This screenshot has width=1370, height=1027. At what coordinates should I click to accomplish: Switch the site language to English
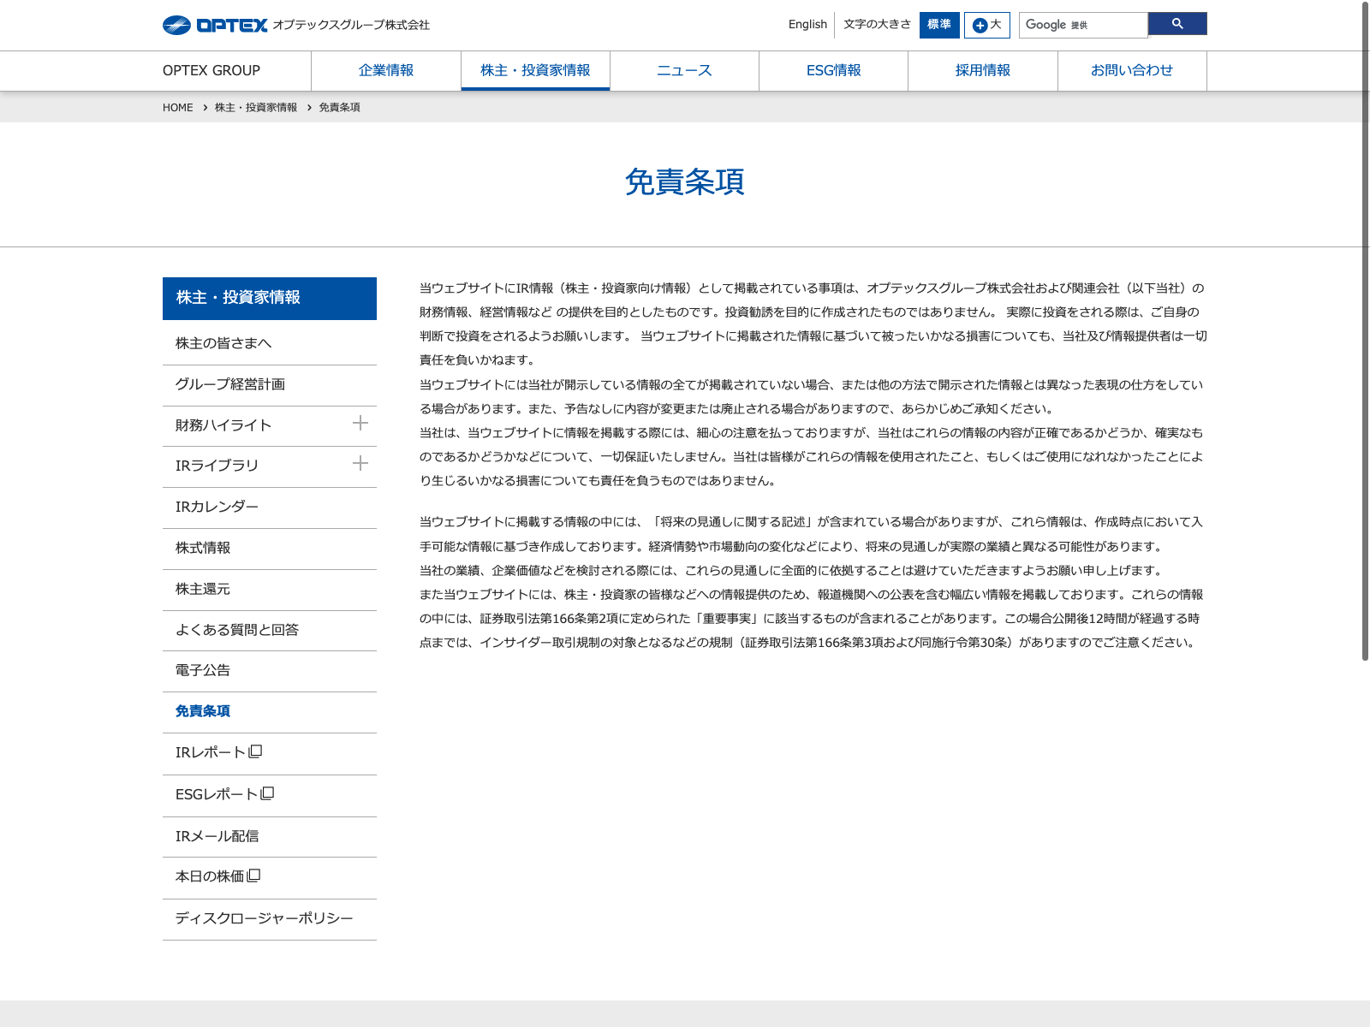(x=807, y=25)
